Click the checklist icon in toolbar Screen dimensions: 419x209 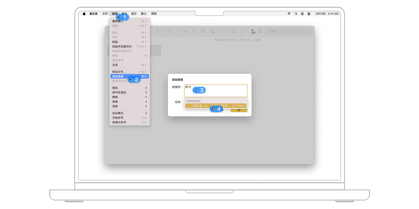[195, 31]
